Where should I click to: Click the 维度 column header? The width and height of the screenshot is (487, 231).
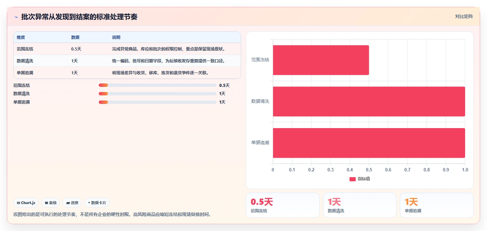click(21, 37)
